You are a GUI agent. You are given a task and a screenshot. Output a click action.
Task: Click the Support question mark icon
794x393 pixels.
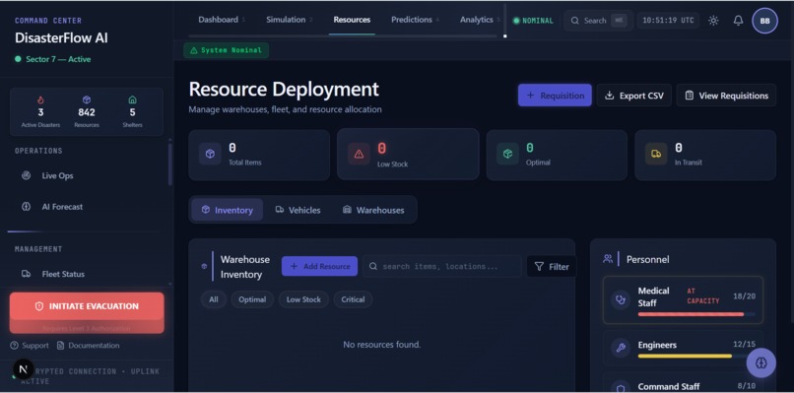pos(14,346)
